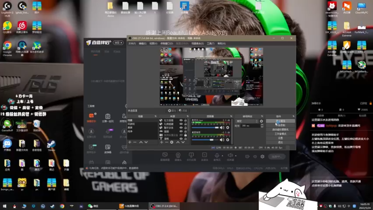Open Google Chrome desktop icon
Image resolution: width=373 pixels, height=210 pixels.
coord(7,49)
